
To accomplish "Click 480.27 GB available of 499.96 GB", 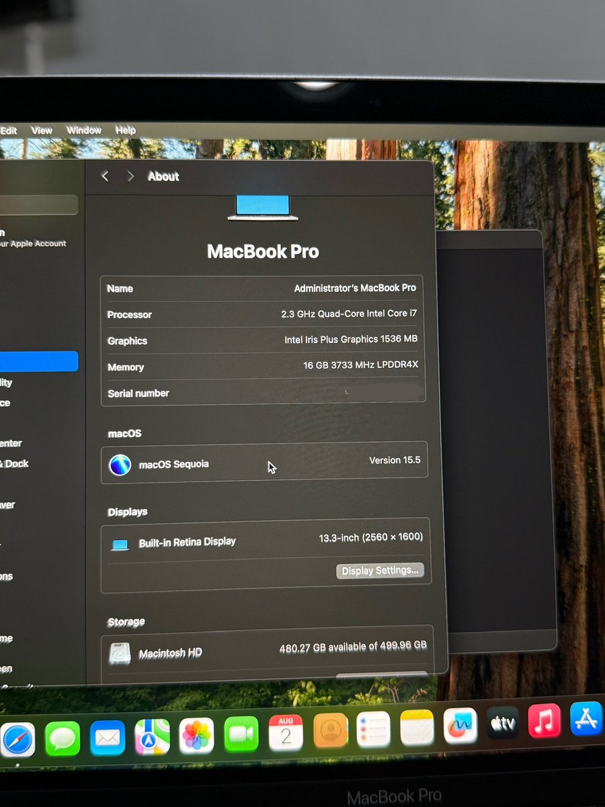I will click(353, 647).
